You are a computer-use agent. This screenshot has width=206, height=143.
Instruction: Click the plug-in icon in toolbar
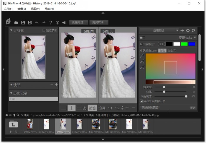click(64, 22)
